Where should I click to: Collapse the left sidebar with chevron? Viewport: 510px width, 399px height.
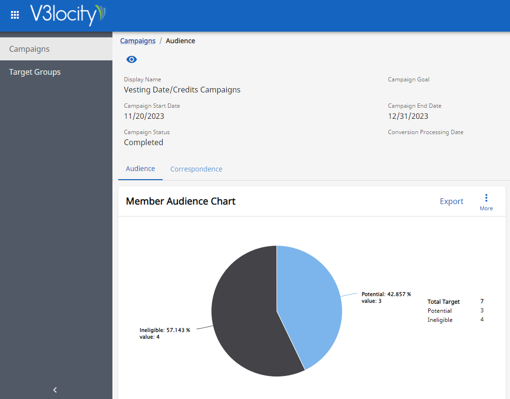click(55, 390)
